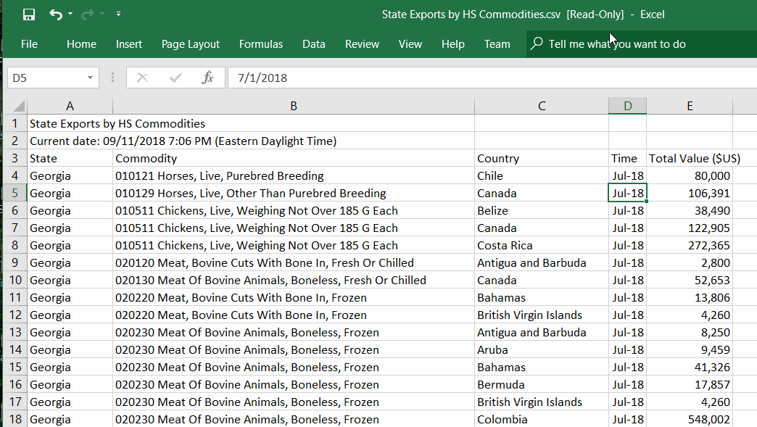Select the cell with value 548,002
Image resolution: width=757 pixels, height=427 pixels.
689,419
